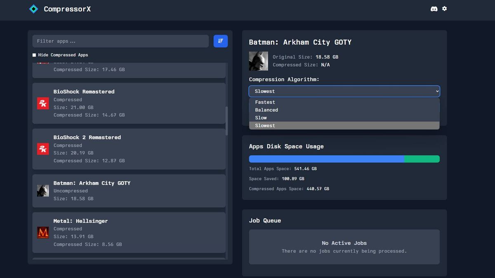Select the Slow compression option
The image size is (495, 278).
point(261,117)
